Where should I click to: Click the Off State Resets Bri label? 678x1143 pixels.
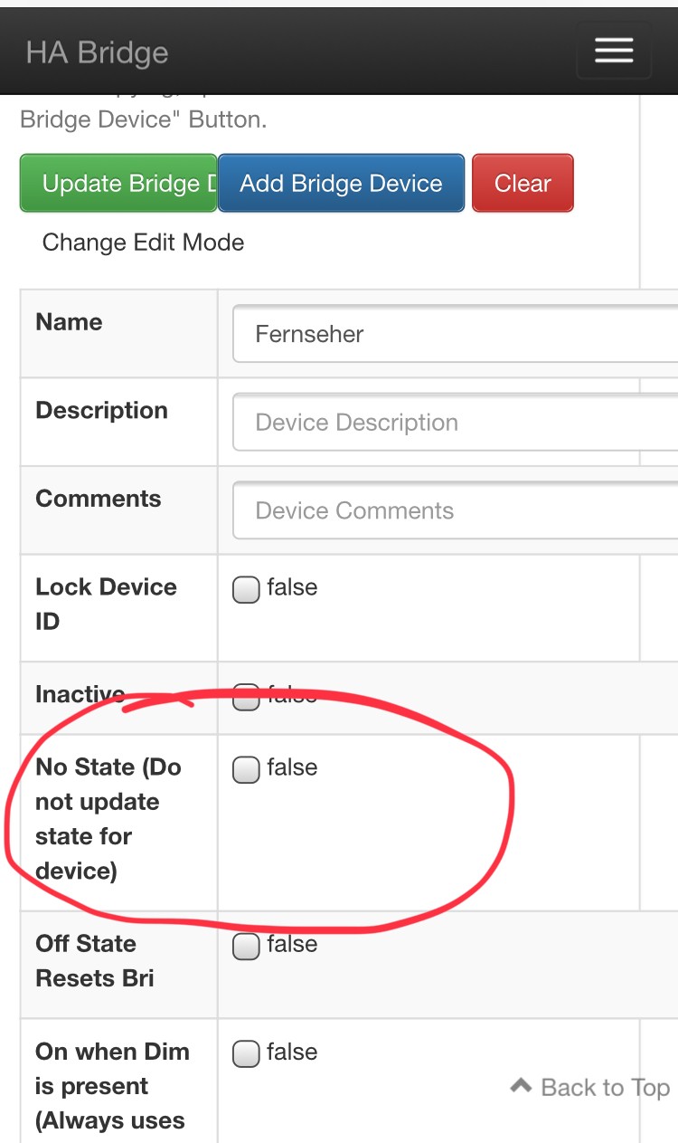click(x=95, y=961)
